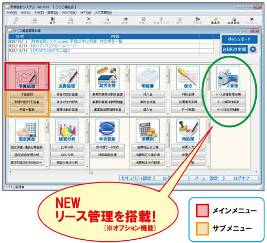Open the セキュリティ設定 link button
Viewport: 267px width, 243px height.
pyautogui.click(x=136, y=178)
